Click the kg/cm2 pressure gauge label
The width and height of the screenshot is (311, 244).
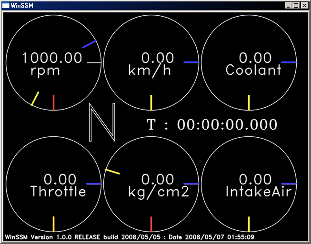coord(159,192)
